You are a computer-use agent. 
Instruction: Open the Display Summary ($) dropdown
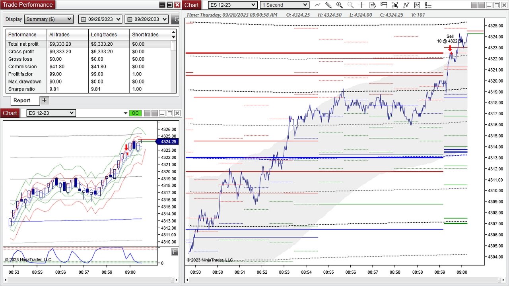coord(49,19)
